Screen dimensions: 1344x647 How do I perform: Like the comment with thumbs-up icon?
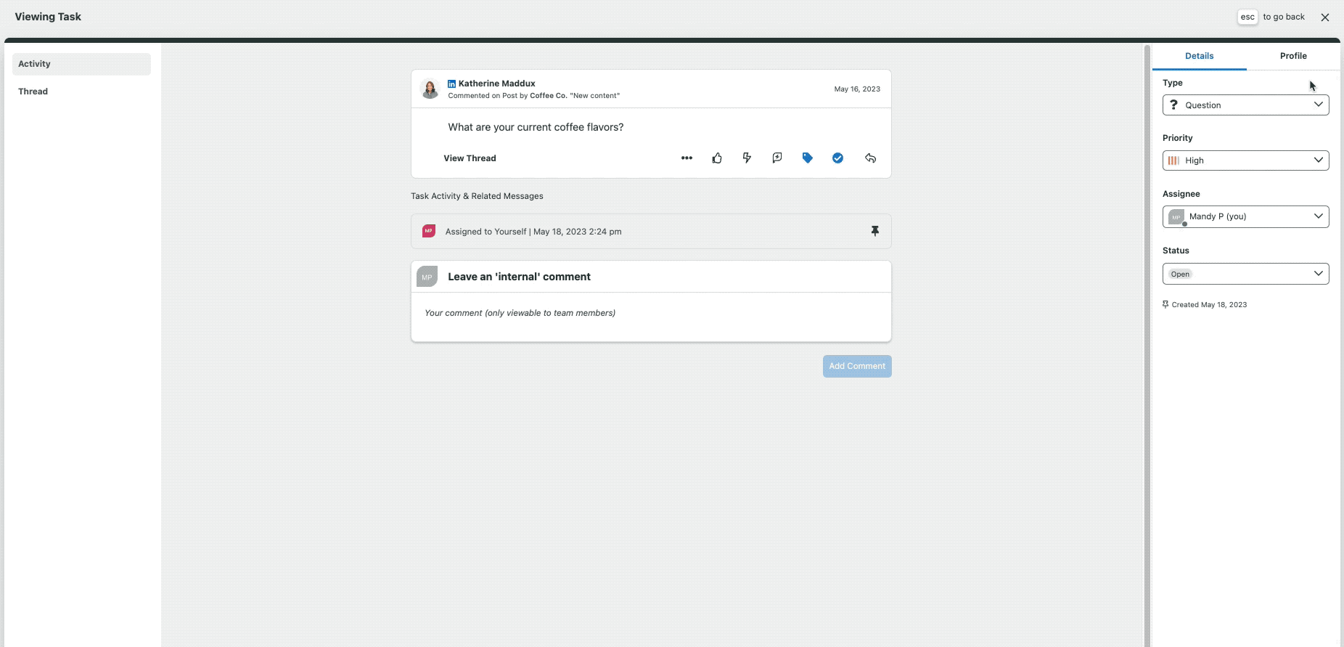pos(717,158)
